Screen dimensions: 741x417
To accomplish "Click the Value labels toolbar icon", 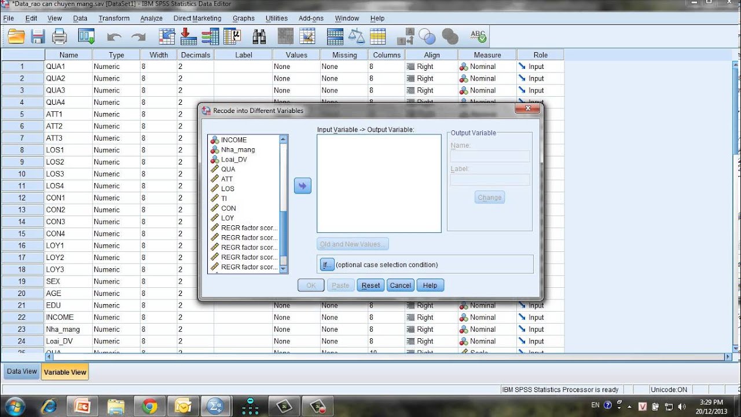I will (x=405, y=37).
